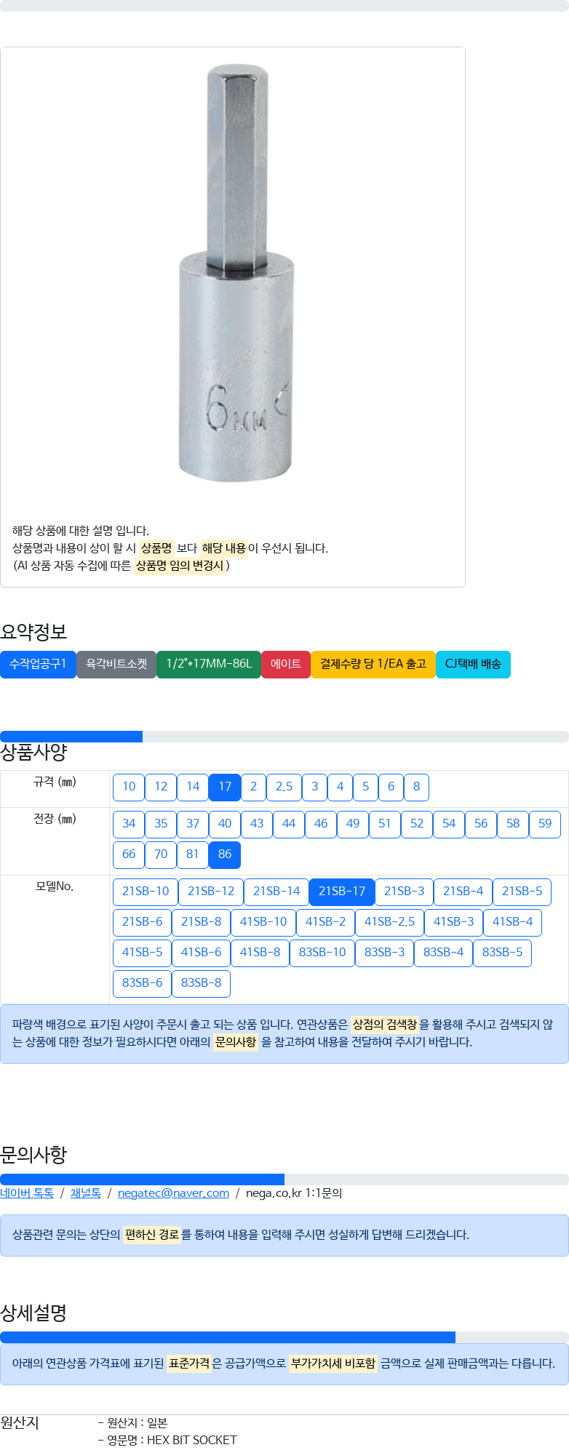Click the 에이트 brand tag
The image size is (569, 1450).
tap(286, 664)
